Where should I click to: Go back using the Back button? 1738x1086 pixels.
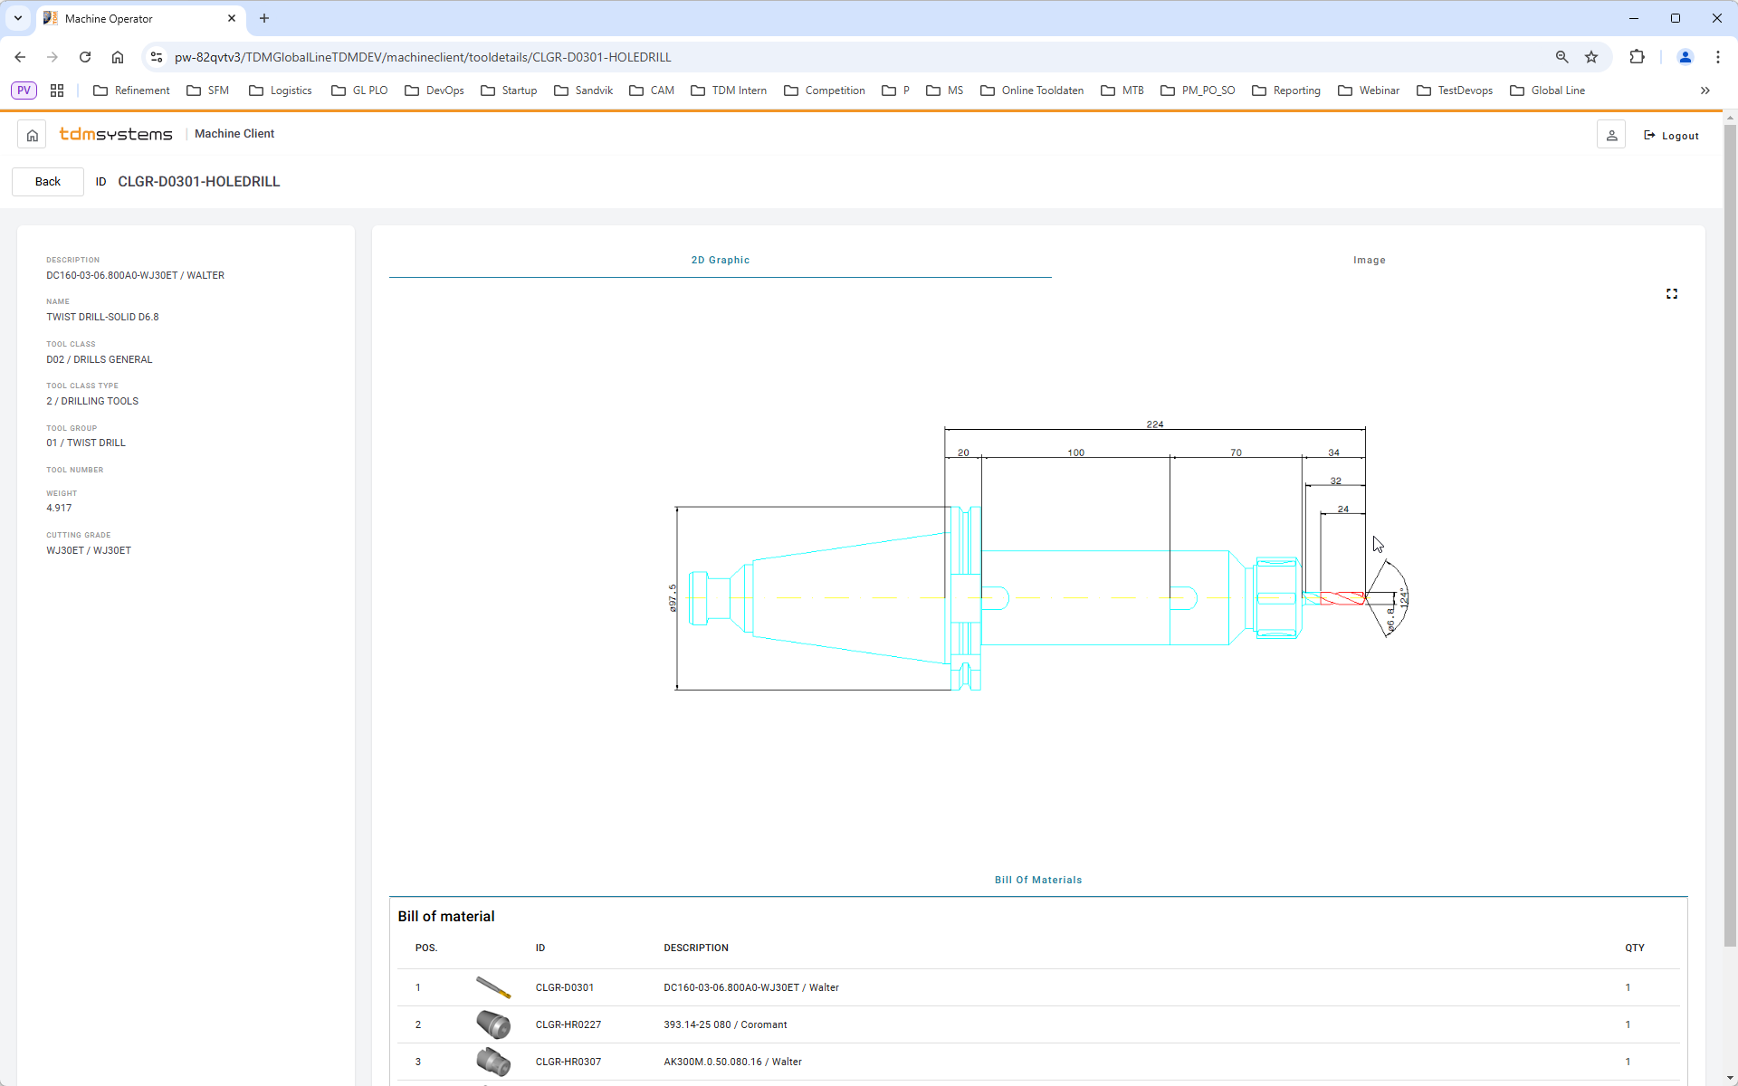point(48,182)
